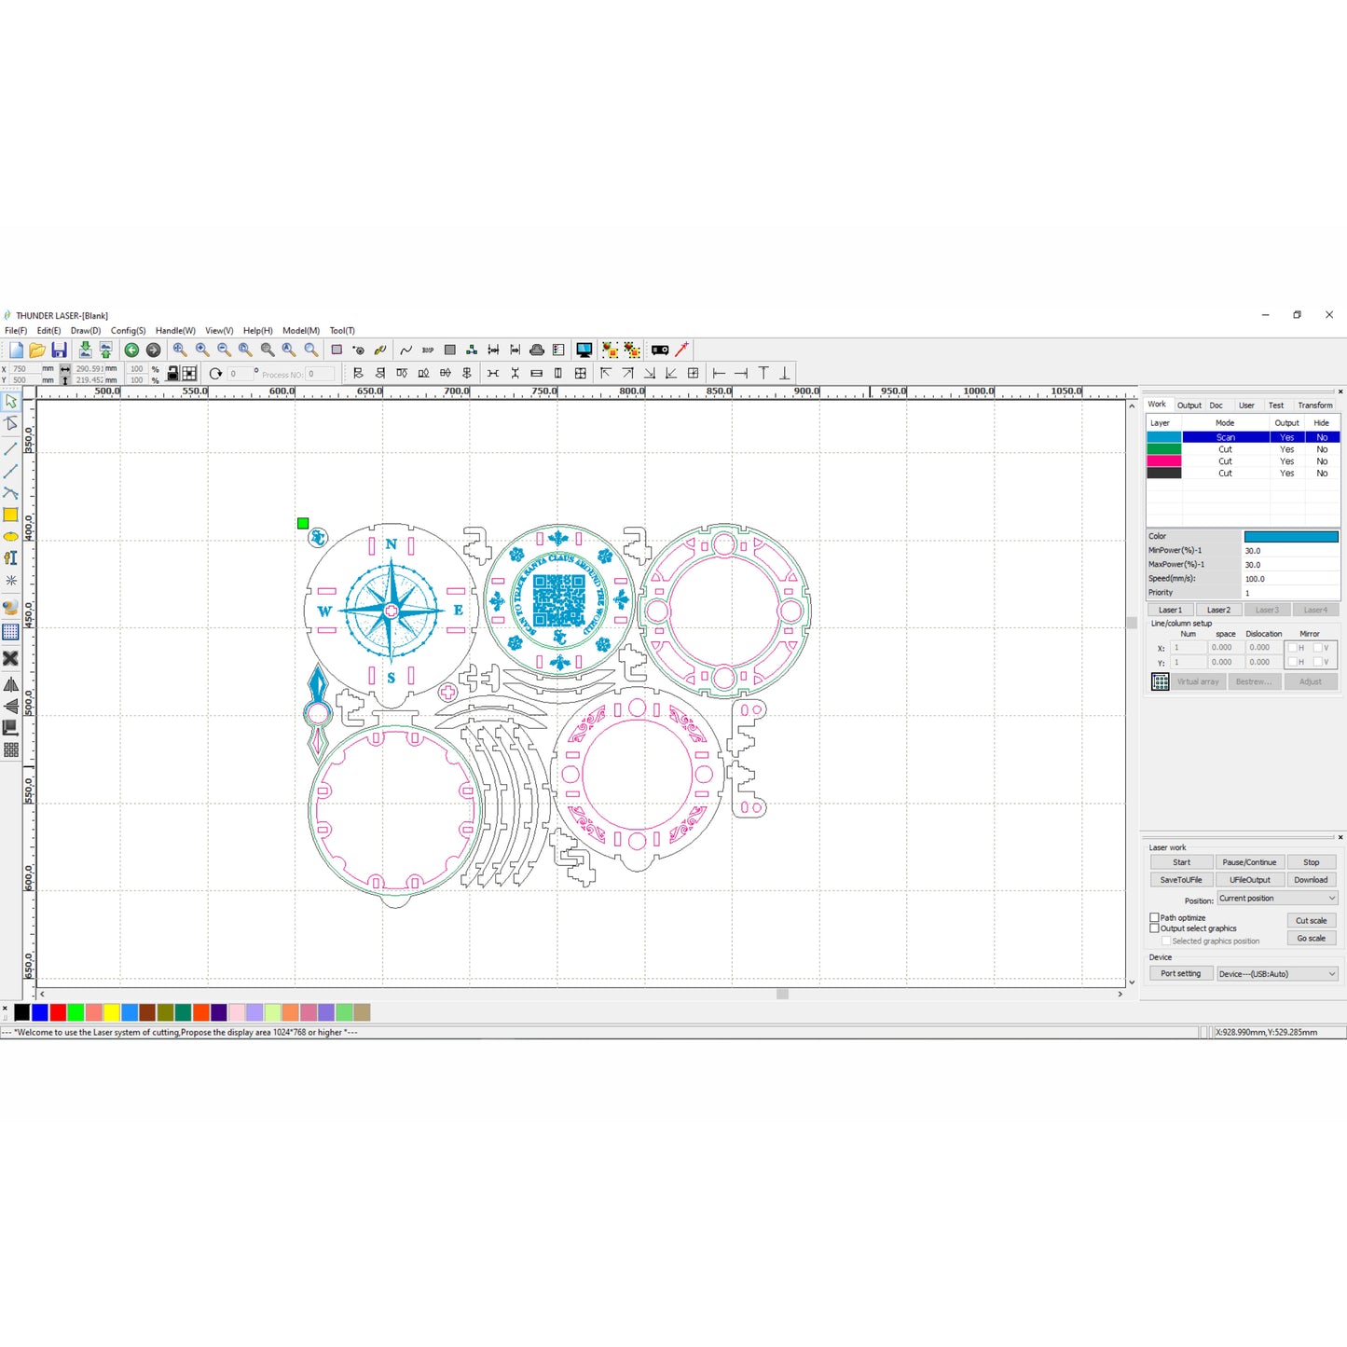Toggle the lock aspect ratio icon
Image resolution: width=1347 pixels, height=1347 pixels.
point(172,374)
